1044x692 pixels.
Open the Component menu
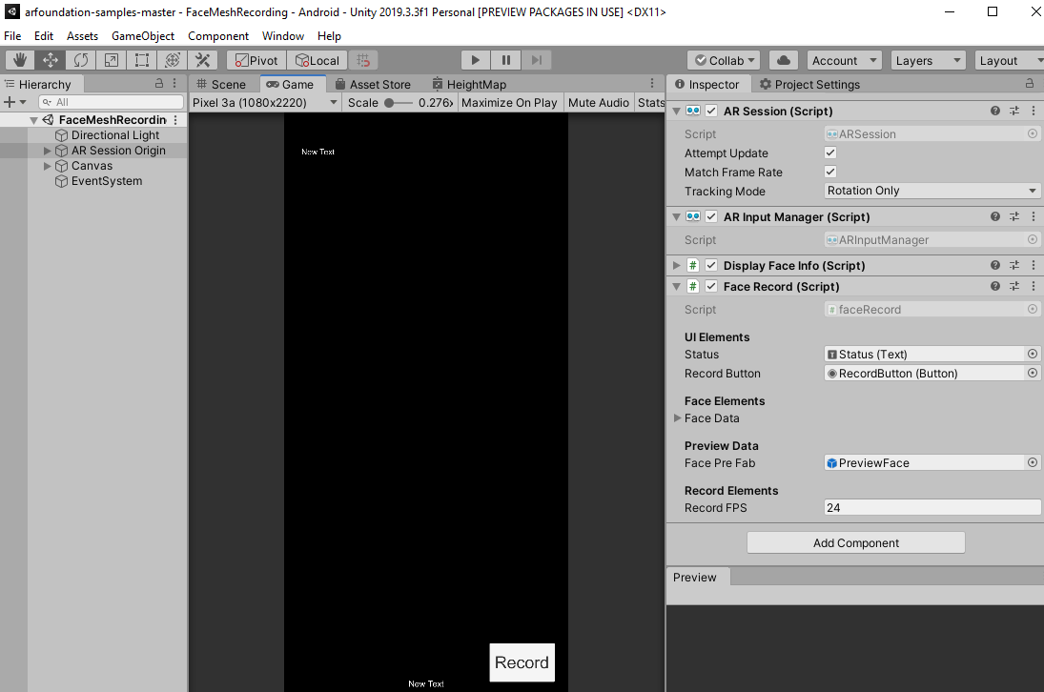point(218,36)
